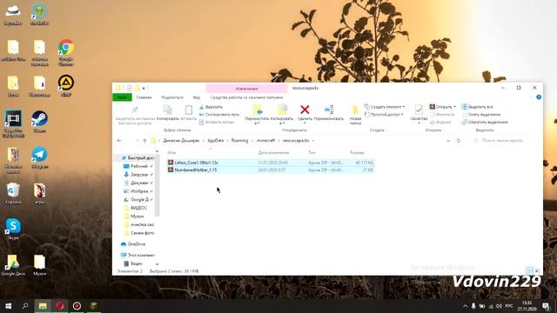The image size is (557, 313).
Task: Open Quick Access Toolbar customize arrow
Action: pos(144,88)
